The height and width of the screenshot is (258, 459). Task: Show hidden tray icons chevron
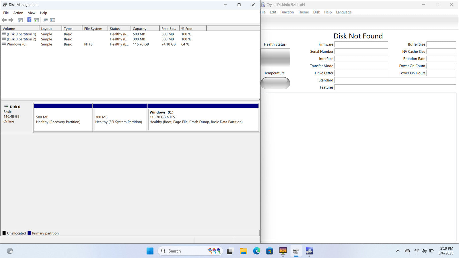[x=398, y=251]
